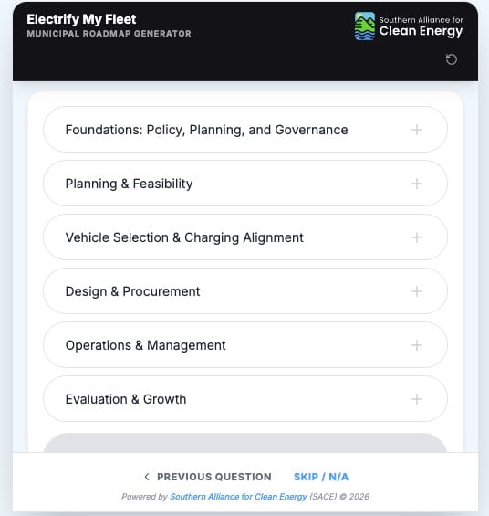Click the plus icon beside Evaluation & Growth

tap(417, 399)
